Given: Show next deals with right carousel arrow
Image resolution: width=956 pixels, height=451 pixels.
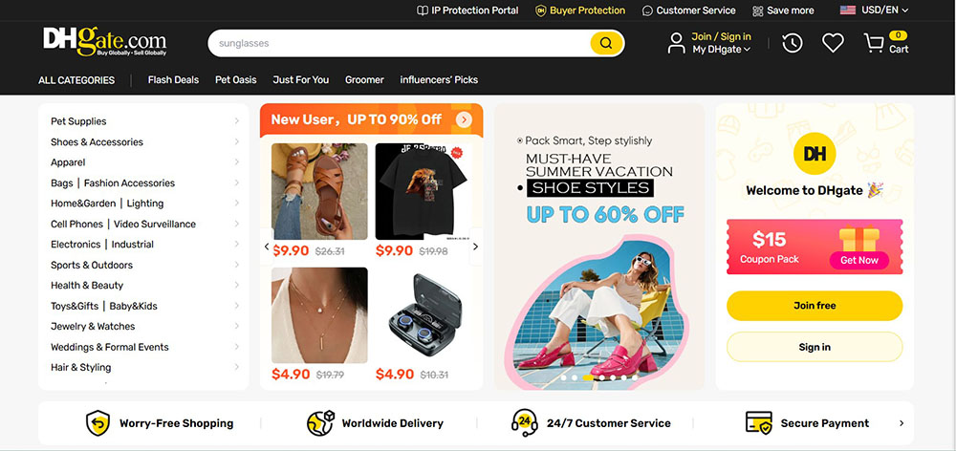Looking at the screenshot, I should [475, 247].
